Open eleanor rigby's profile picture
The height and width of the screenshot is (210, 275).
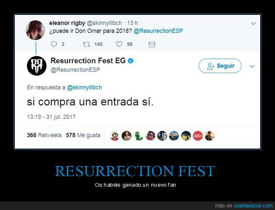tap(35, 30)
